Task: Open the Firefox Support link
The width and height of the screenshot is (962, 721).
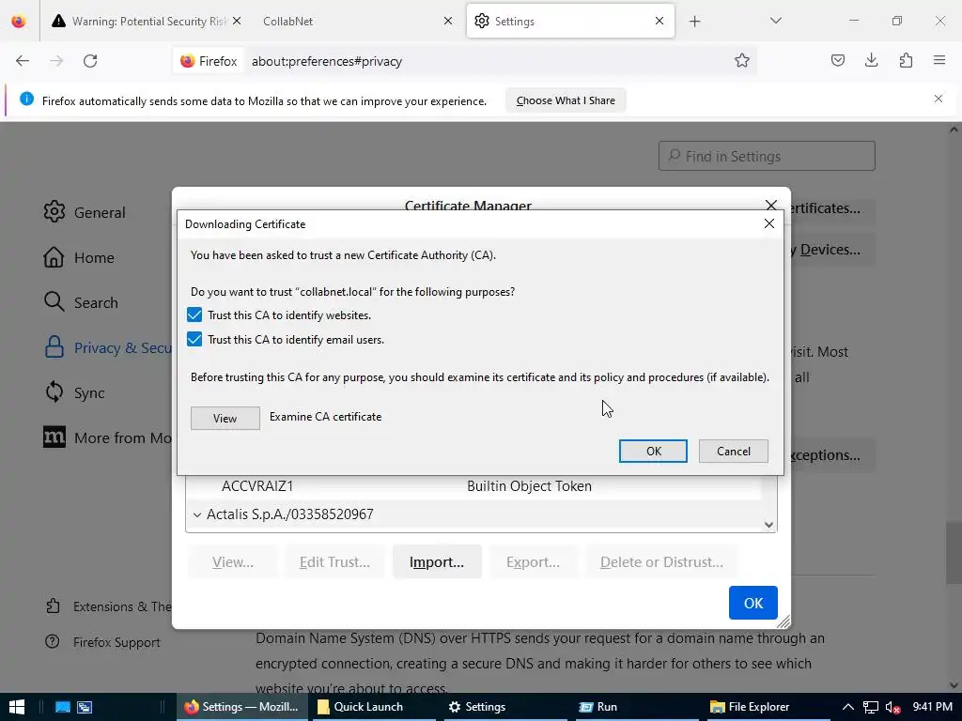Action: click(x=102, y=642)
